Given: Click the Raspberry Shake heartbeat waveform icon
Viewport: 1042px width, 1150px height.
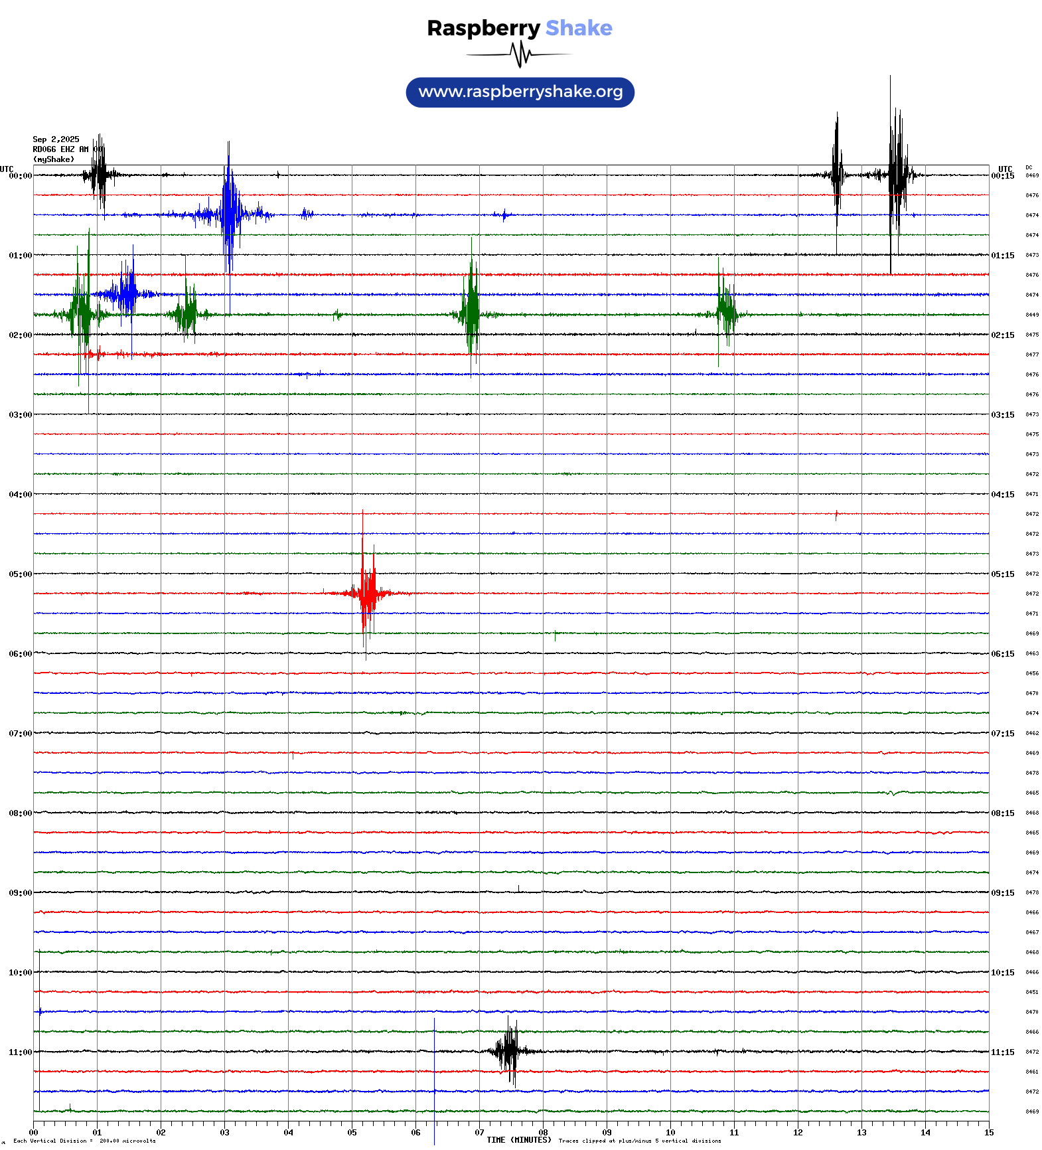Looking at the screenshot, I should pos(520,54).
